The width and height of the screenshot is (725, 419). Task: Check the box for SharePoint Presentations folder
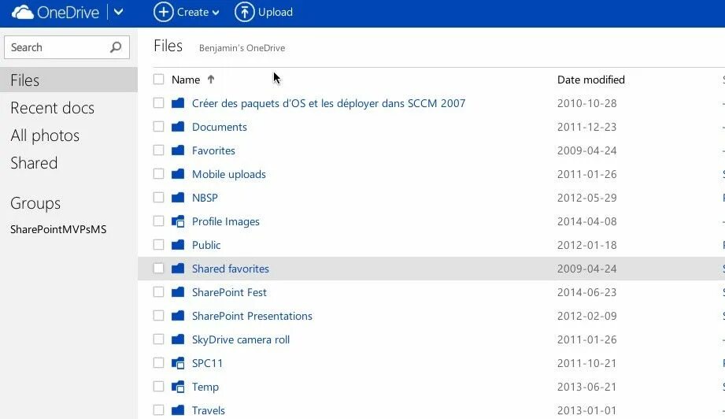tap(158, 315)
